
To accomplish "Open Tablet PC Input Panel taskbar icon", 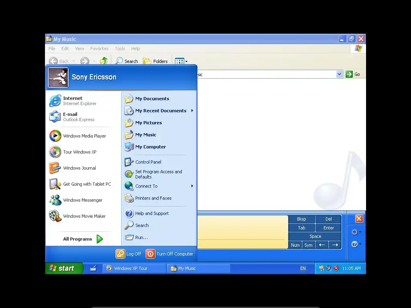I will (x=93, y=268).
